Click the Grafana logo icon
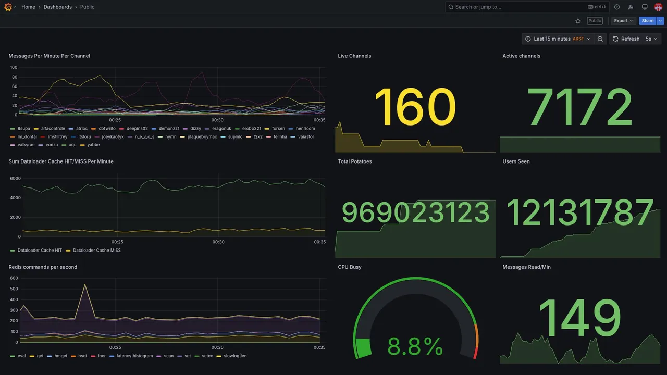Image resolution: width=667 pixels, height=375 pixels. click(8, 7)
